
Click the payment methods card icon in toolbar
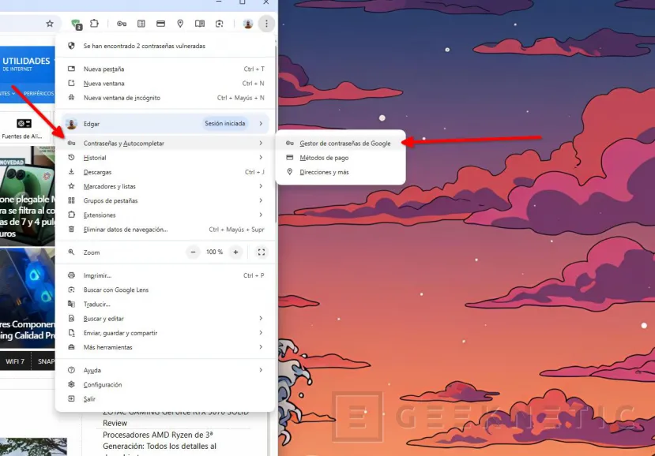pyautogui.click(x=160, y=23)
